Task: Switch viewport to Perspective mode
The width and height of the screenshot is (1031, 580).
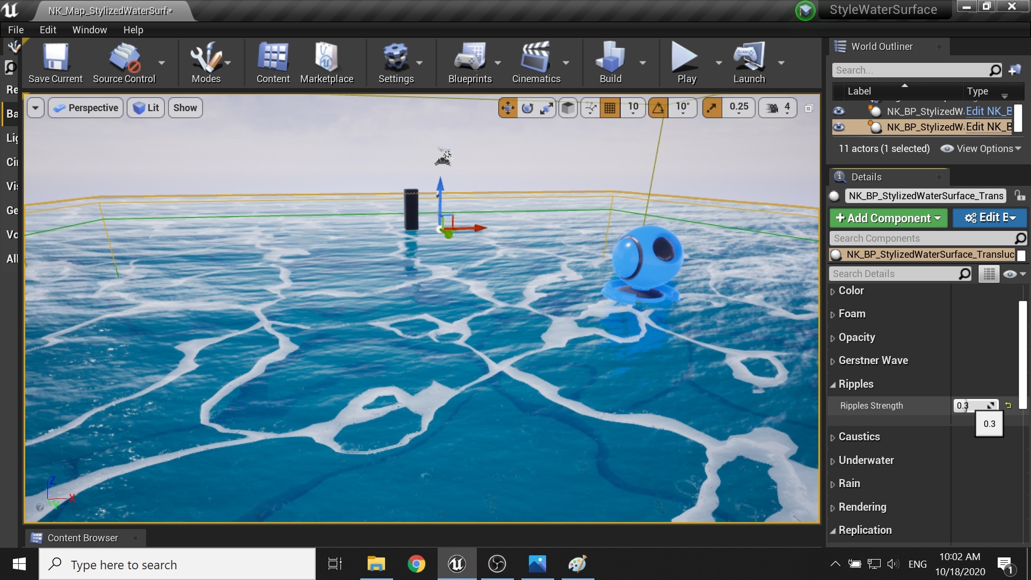Action: click(85, 107)
